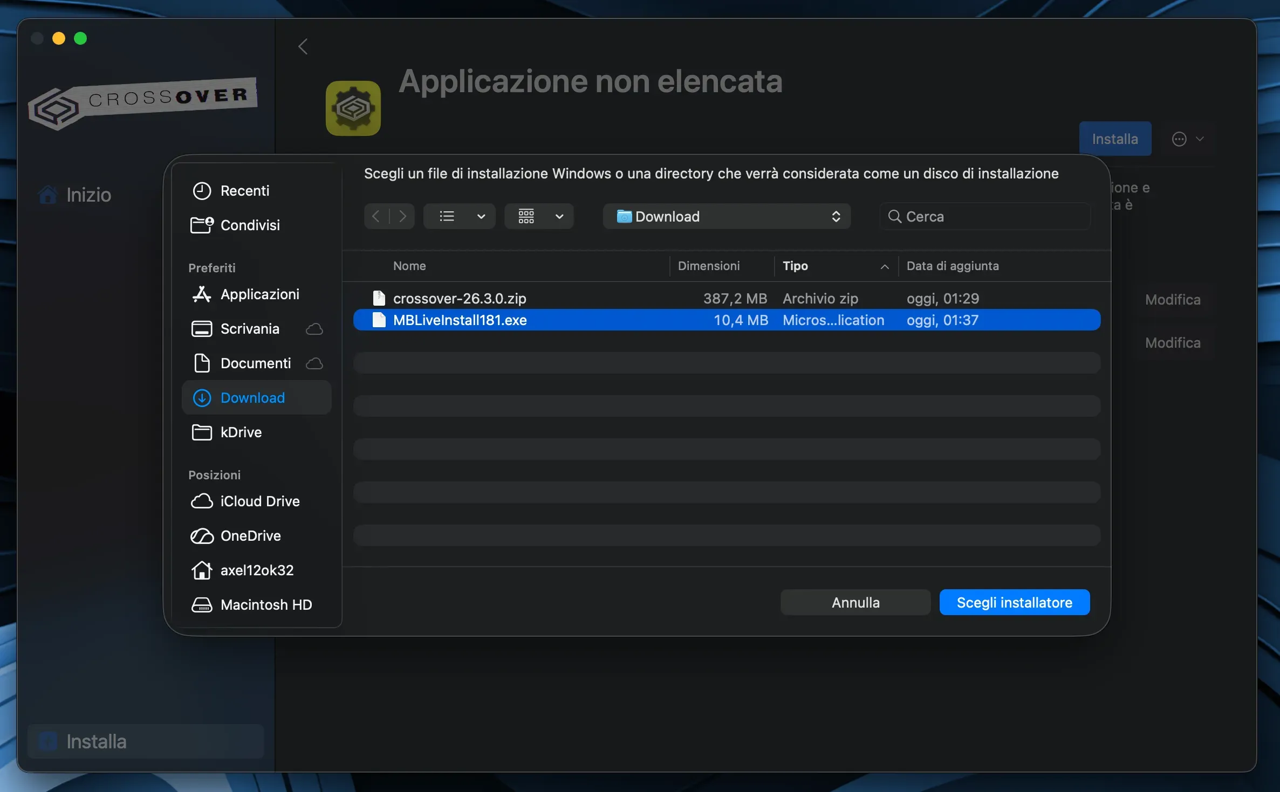Screen dimensions: 1280x792
Task: Open Recenti in the file dialog sidebar
Action: [256, 191]
